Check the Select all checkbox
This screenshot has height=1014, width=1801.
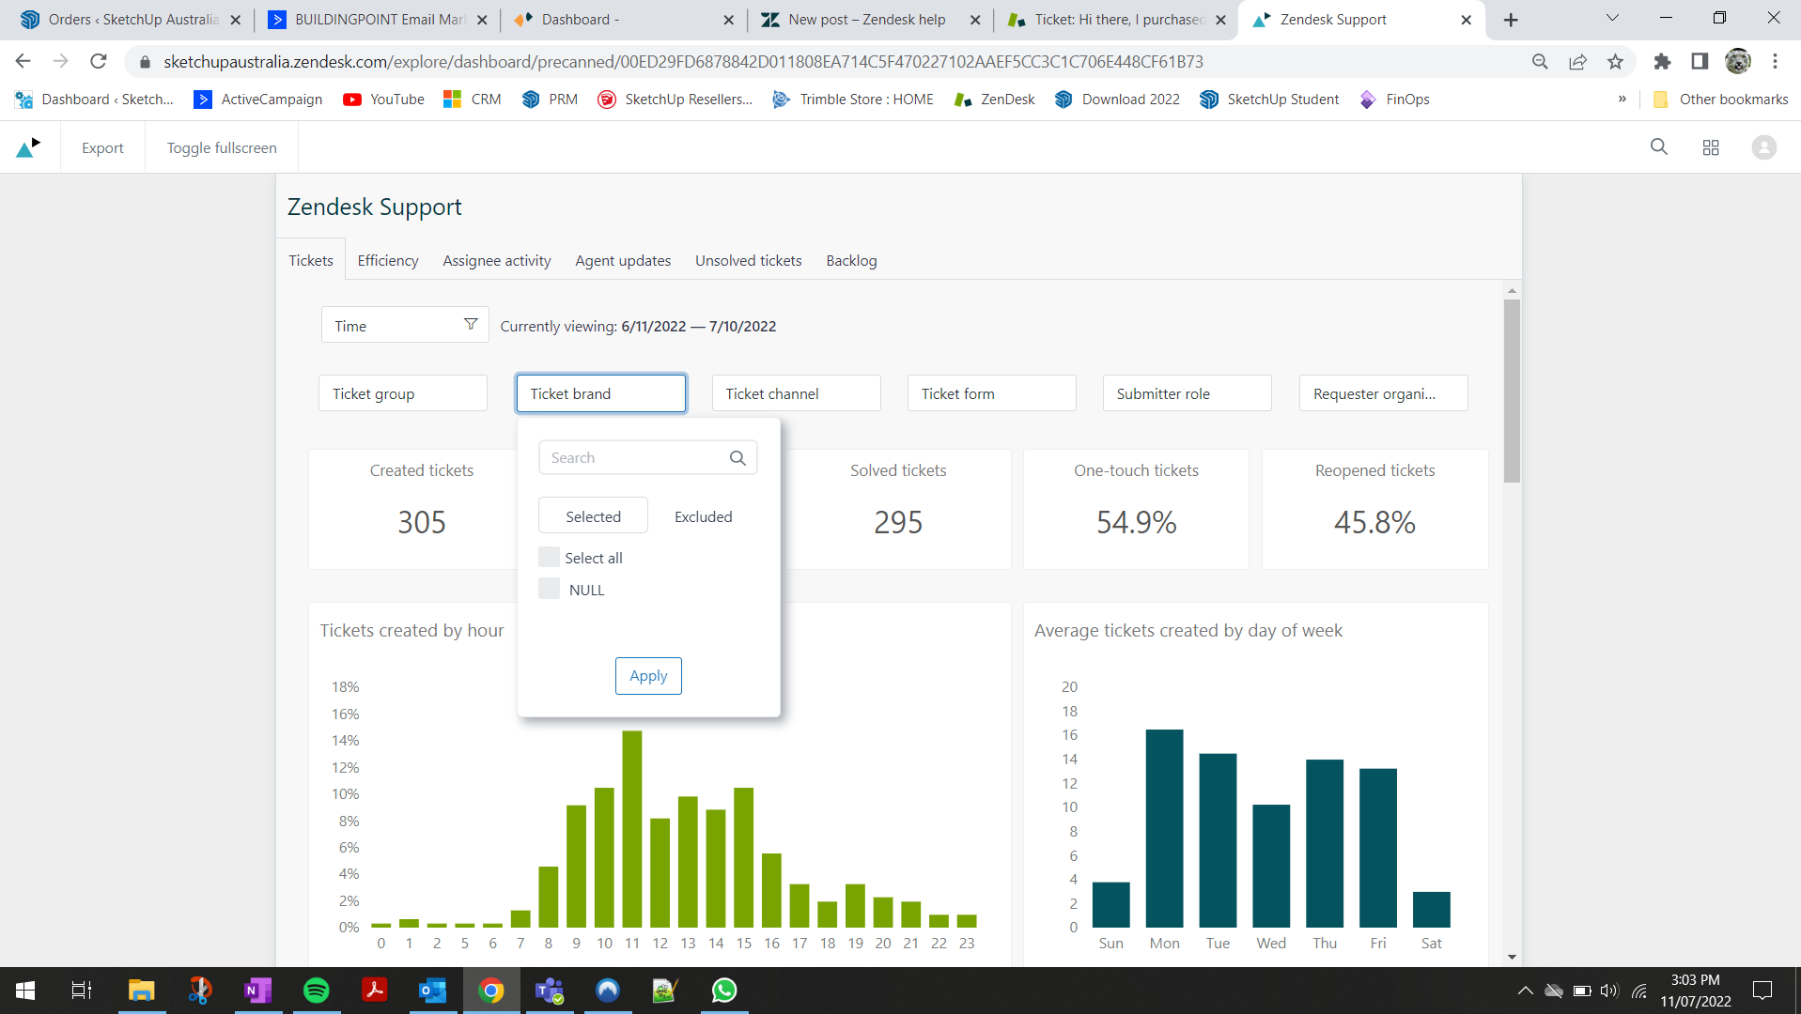pyautogui.click(x=549, y=558)
